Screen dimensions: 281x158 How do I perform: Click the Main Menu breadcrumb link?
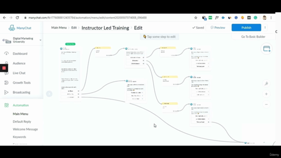(x=59, y=28)
